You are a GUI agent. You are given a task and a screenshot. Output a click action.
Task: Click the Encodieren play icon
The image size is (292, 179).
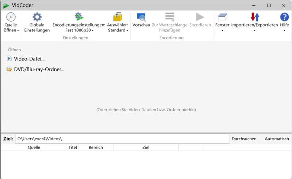click(200, 17)
